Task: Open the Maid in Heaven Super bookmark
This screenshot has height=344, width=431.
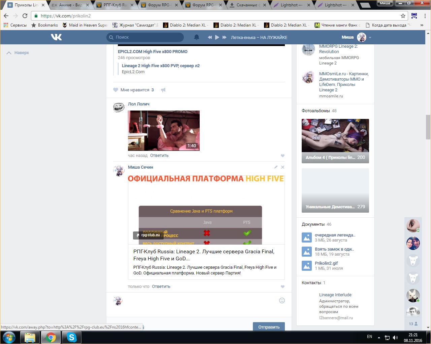Action: [85, 25]
